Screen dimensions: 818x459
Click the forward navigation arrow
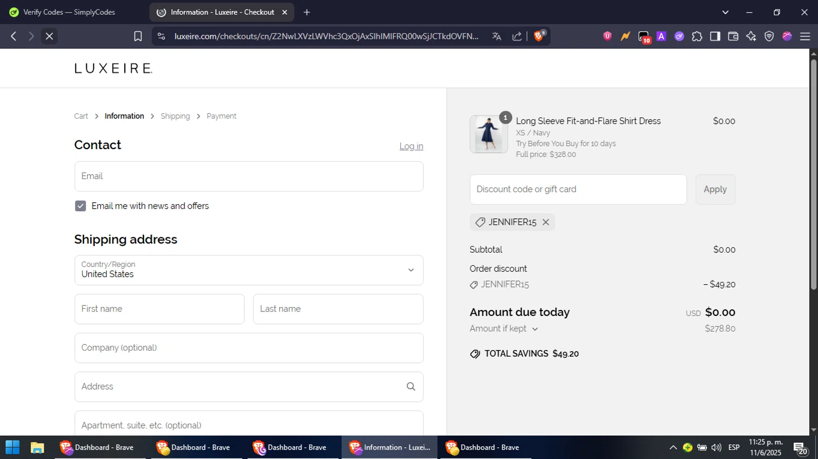click(x=31, y=36)
